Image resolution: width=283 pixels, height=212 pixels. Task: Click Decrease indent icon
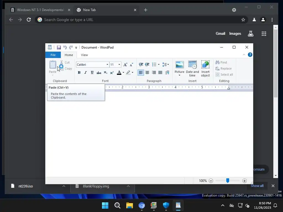[x=141, y=64]
